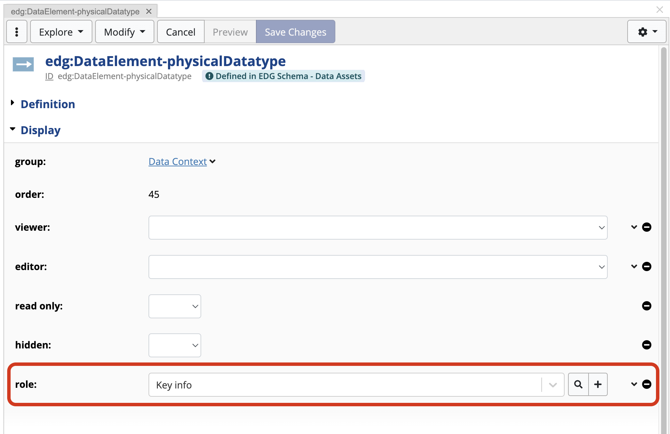Remove the hidden value with the minus icon

tap(647, 345)
